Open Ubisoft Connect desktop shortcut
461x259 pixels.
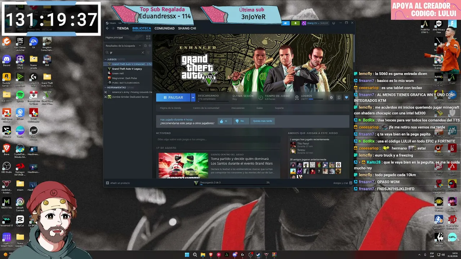coord(20,204)
